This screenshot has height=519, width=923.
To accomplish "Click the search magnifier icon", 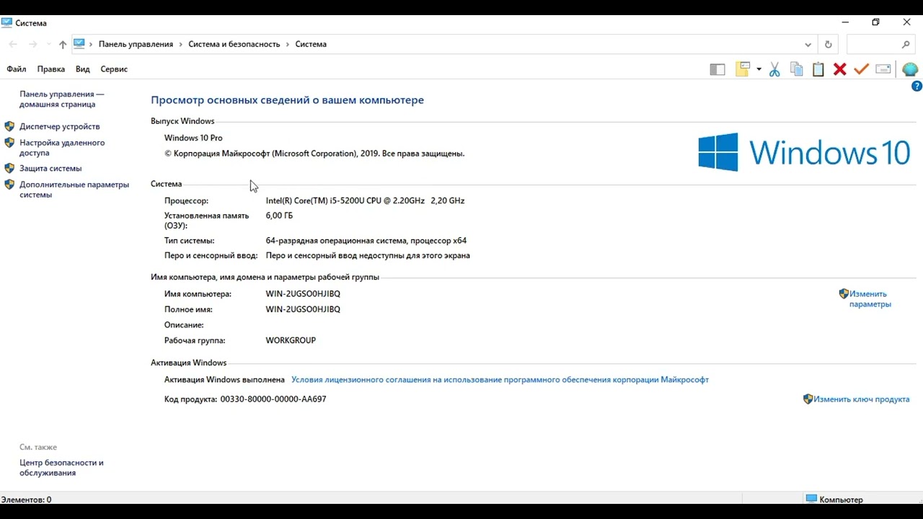I will pos(906,45).
